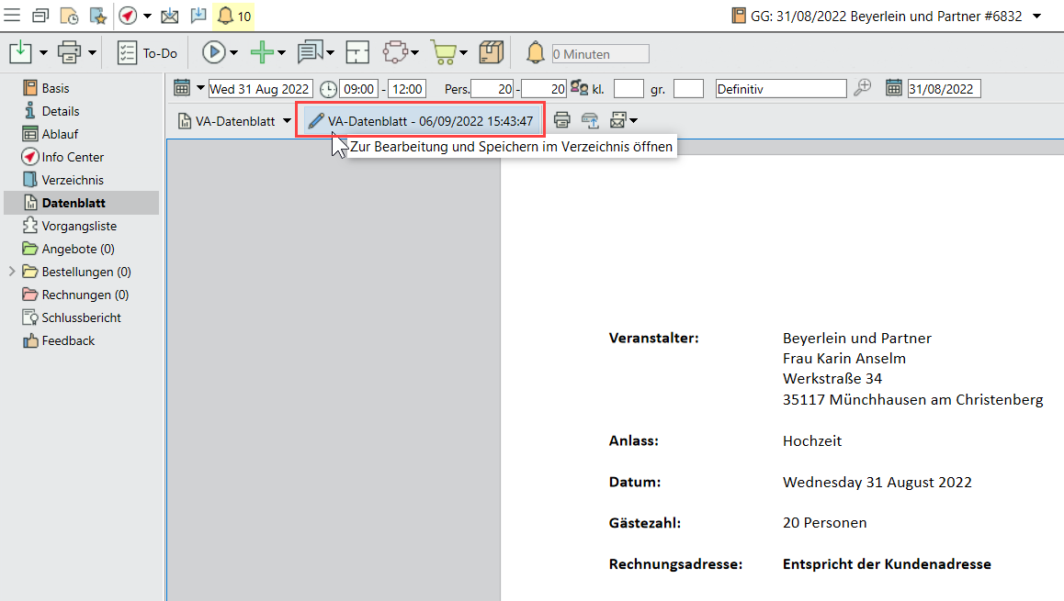
Task: Click the hamburger menu icon
Action: 13,16
